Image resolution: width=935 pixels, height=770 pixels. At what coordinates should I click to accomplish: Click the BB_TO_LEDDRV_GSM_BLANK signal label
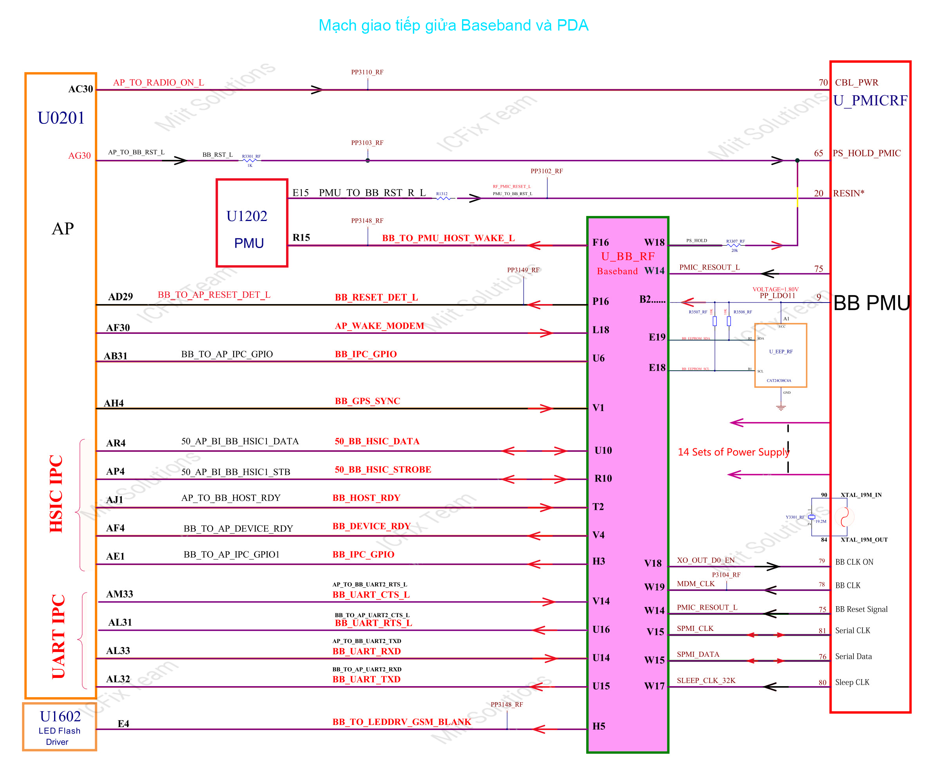click(401, 722)
